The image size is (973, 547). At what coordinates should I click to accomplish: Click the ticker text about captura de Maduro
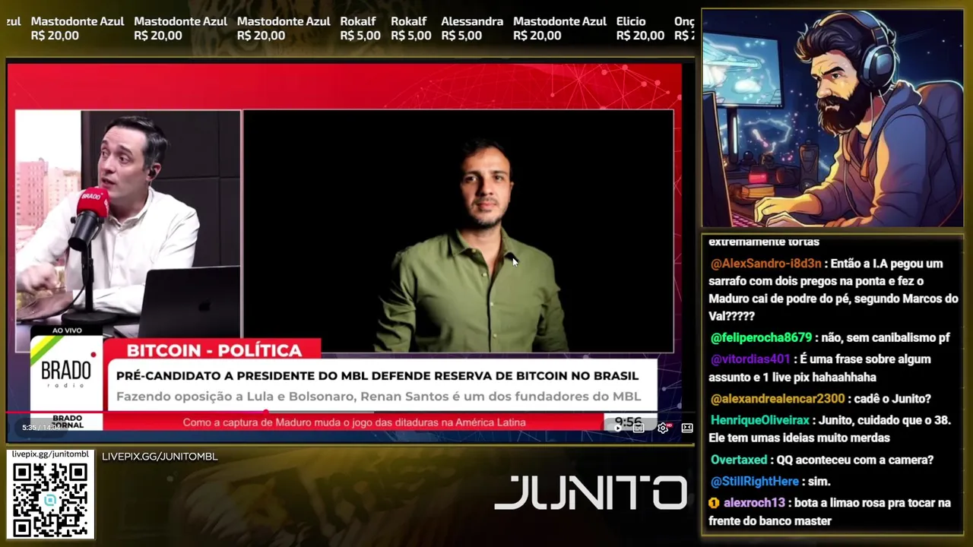pos(354,422)
